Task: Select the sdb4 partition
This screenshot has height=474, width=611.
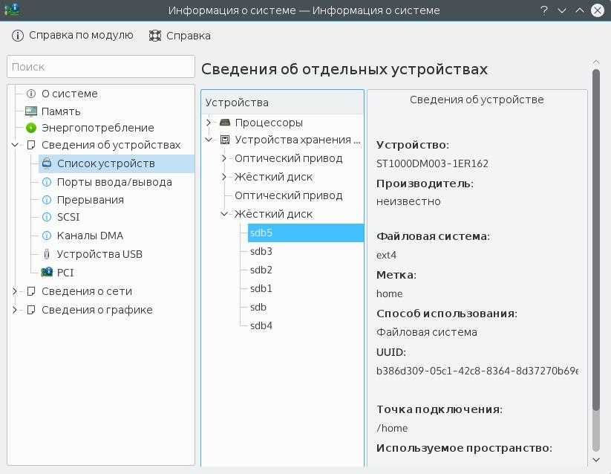Action: 261,325
